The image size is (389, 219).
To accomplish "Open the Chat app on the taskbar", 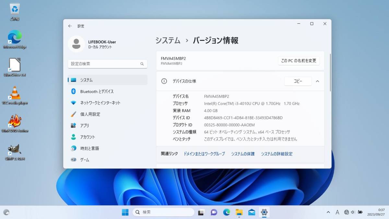I will pos(214,212).
